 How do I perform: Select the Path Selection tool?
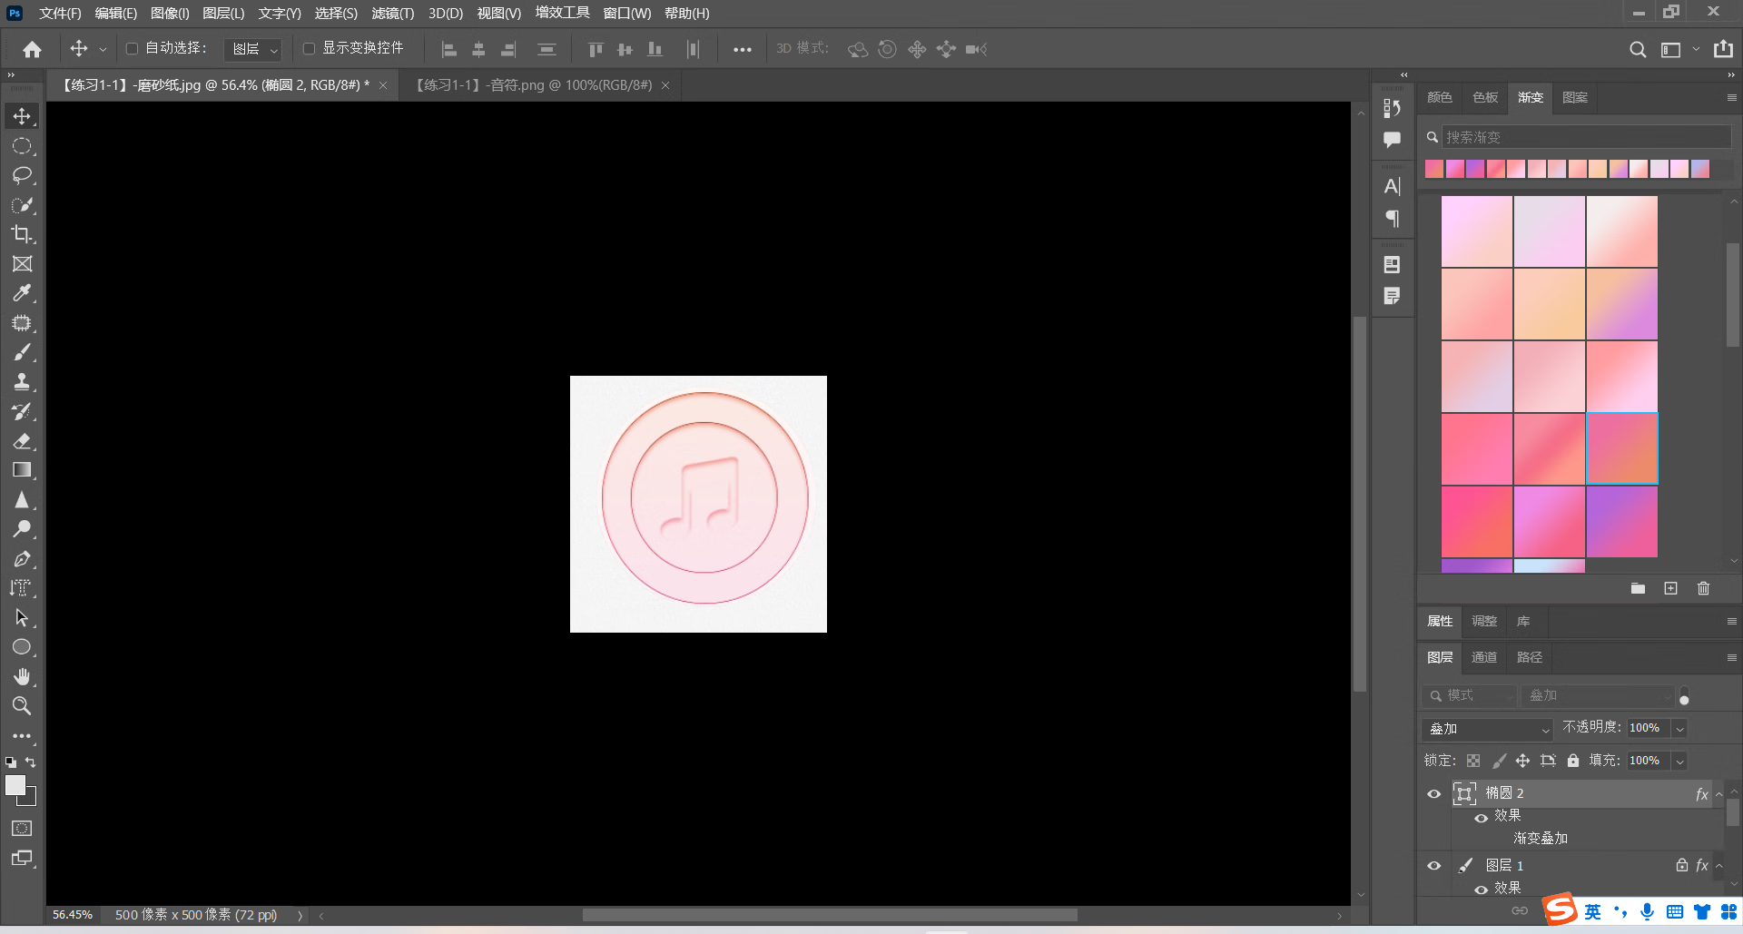(x=22, y=618)
